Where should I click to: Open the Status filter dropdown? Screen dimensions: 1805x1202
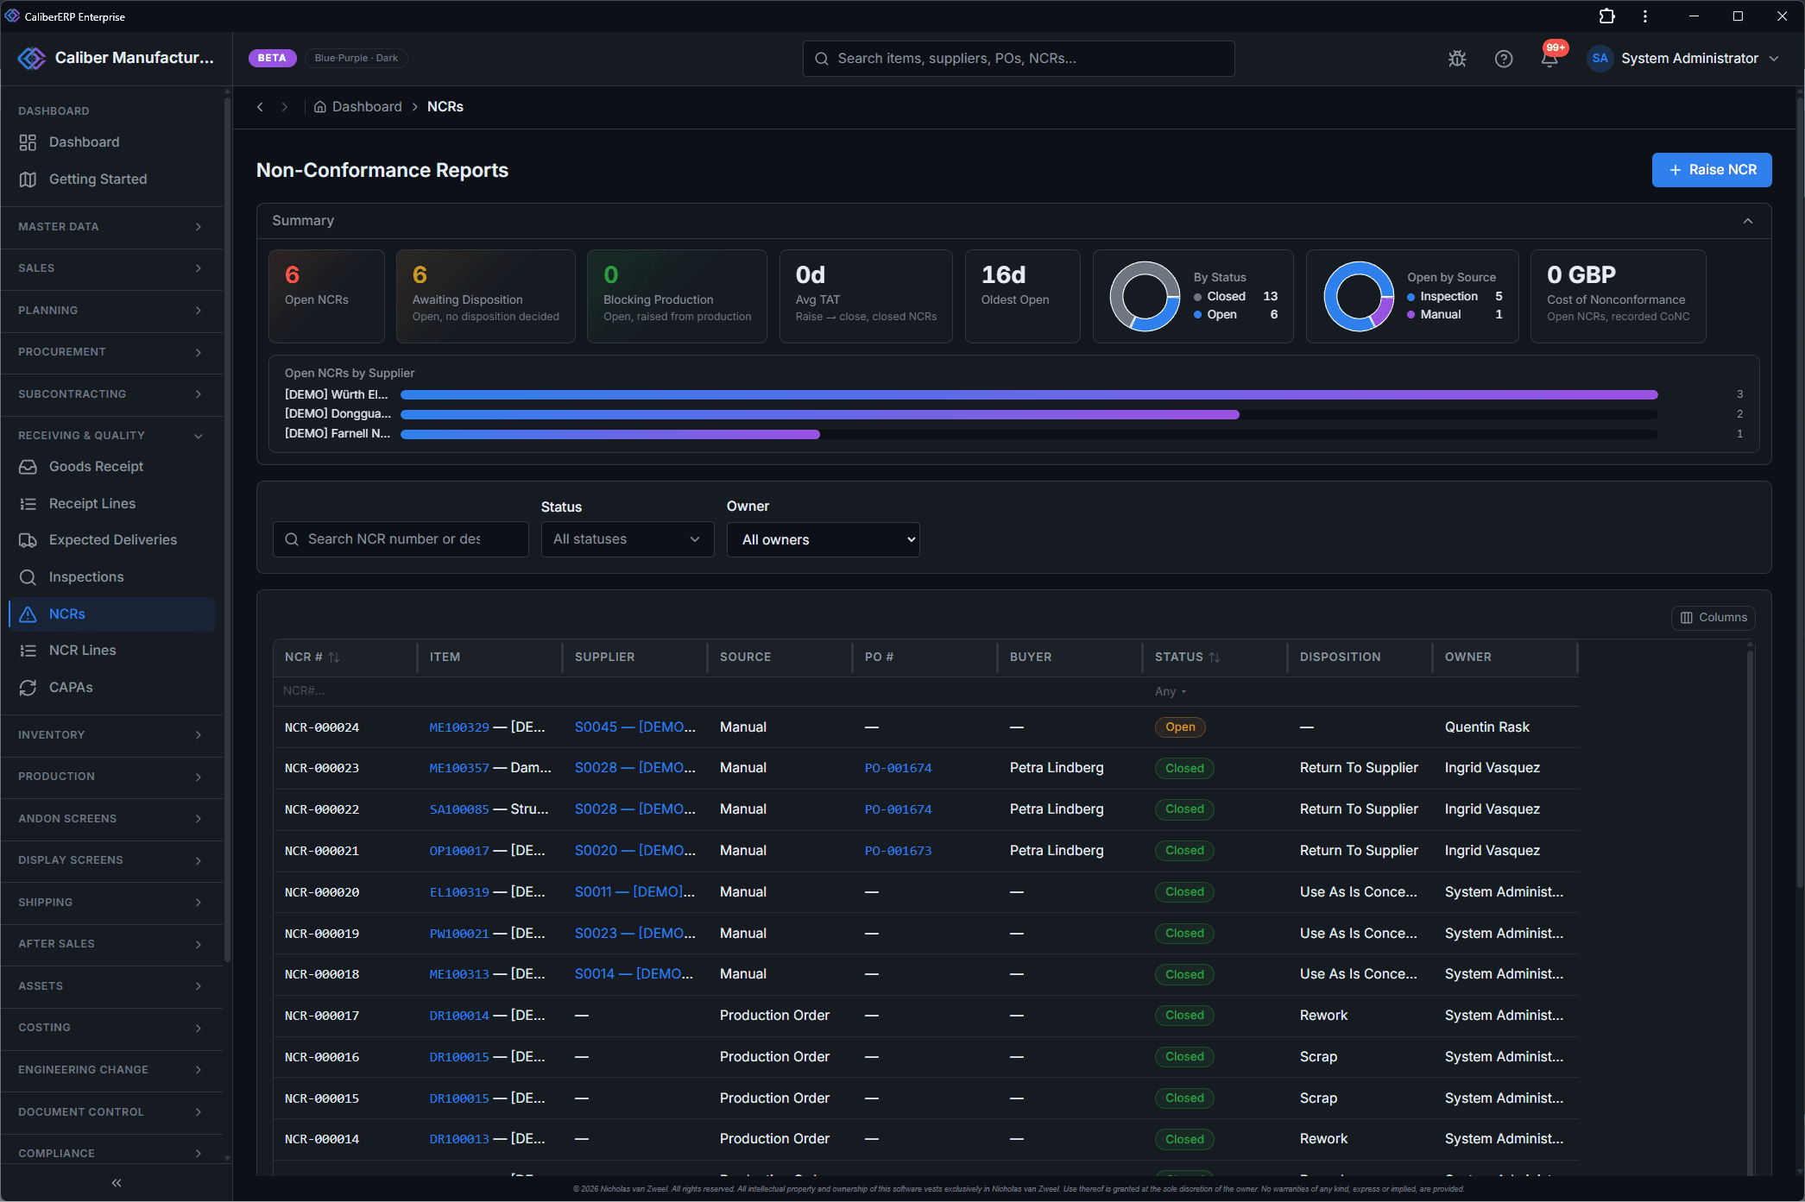tap(627, 539)
